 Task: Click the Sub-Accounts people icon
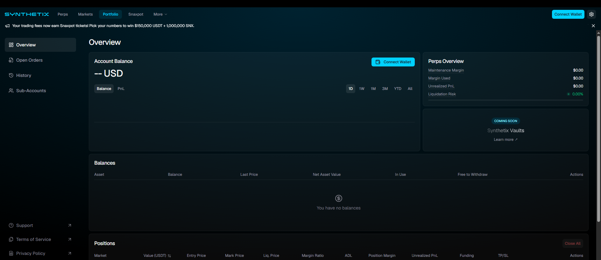(11, 91)
